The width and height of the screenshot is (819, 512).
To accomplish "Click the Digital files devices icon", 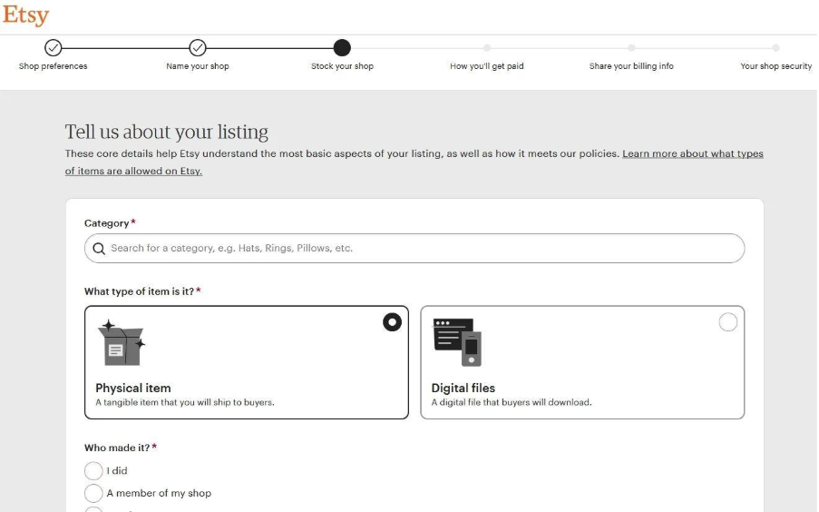I will (x=457, y=342).
